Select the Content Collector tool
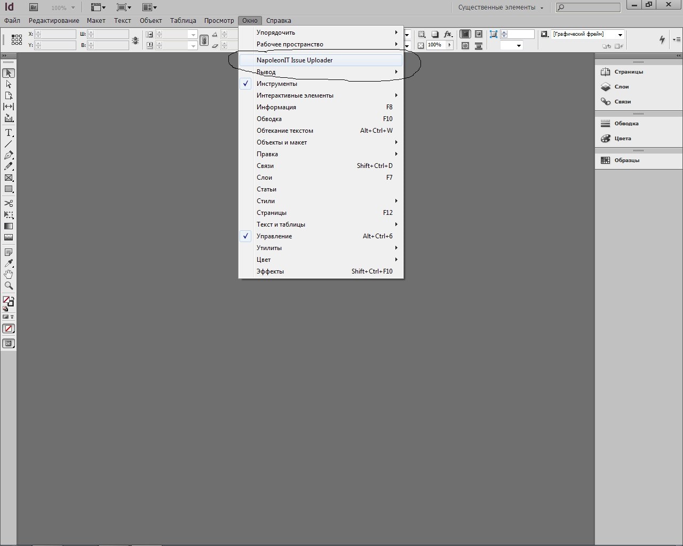The image size is (683, 546). (x=9, y=118)
